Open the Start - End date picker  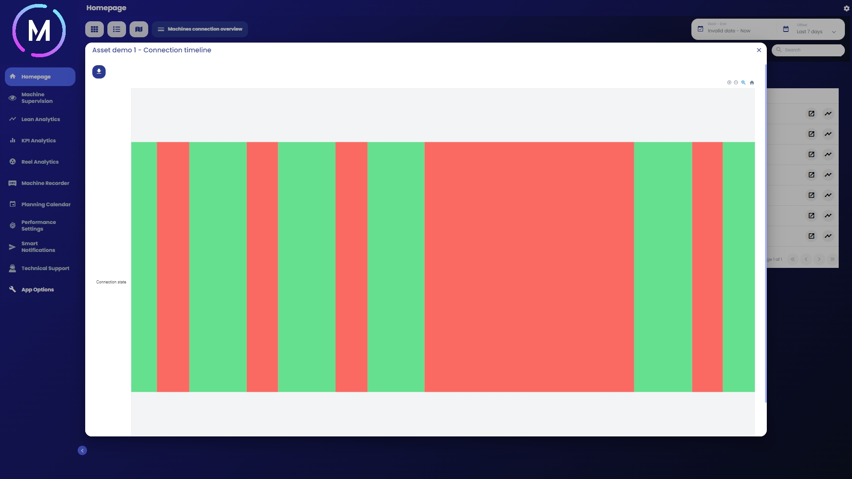[734, 30]
